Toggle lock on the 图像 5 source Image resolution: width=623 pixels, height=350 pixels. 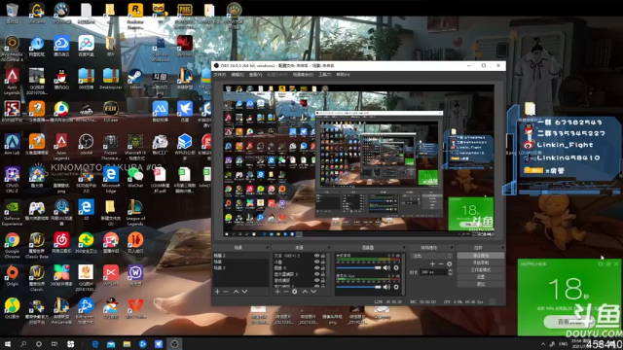323,268
